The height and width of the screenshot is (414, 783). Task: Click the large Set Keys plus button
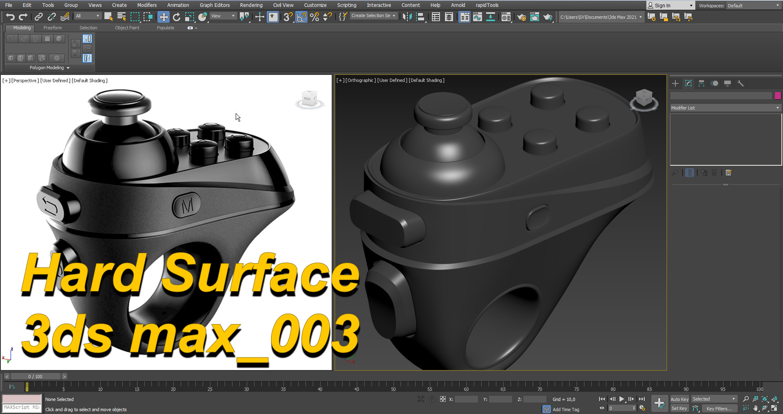[x=659, y=403]
